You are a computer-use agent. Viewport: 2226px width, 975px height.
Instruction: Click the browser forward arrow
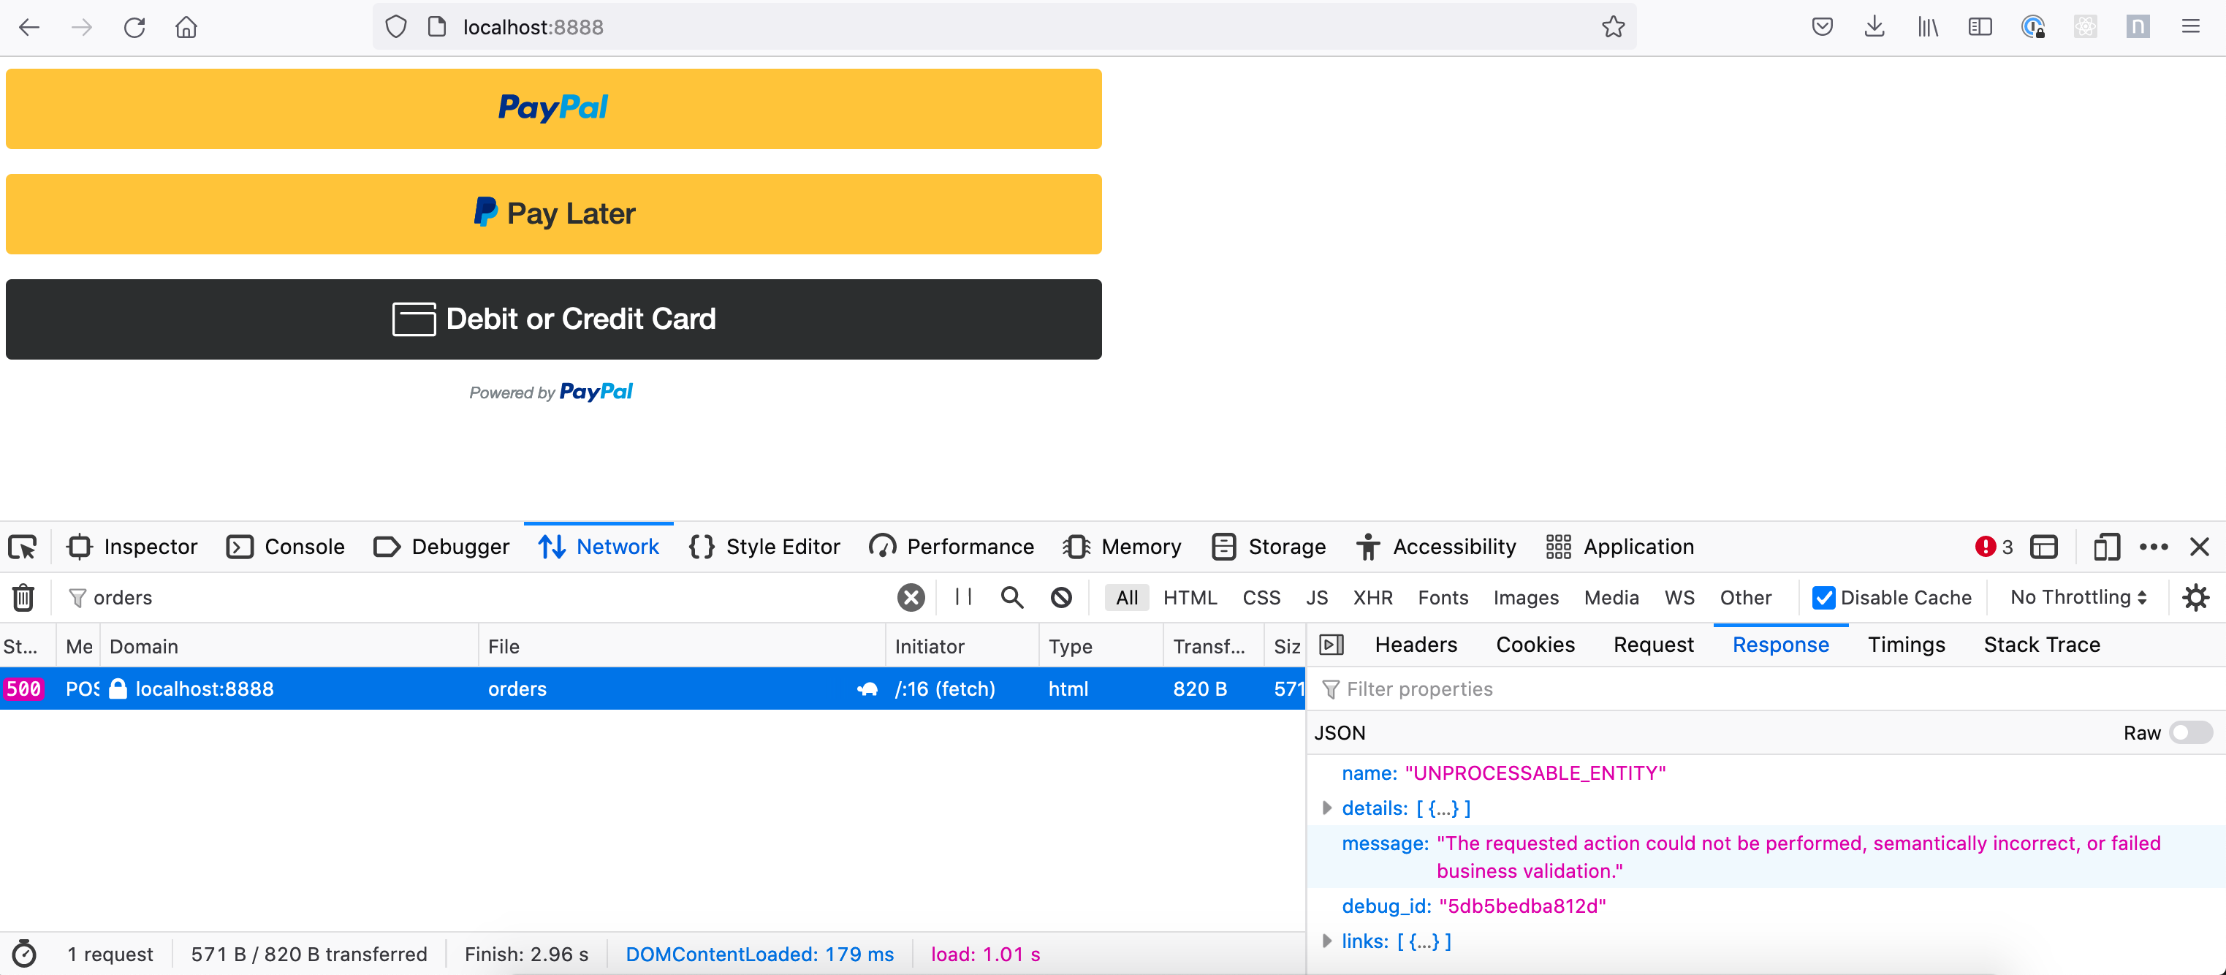81,28
